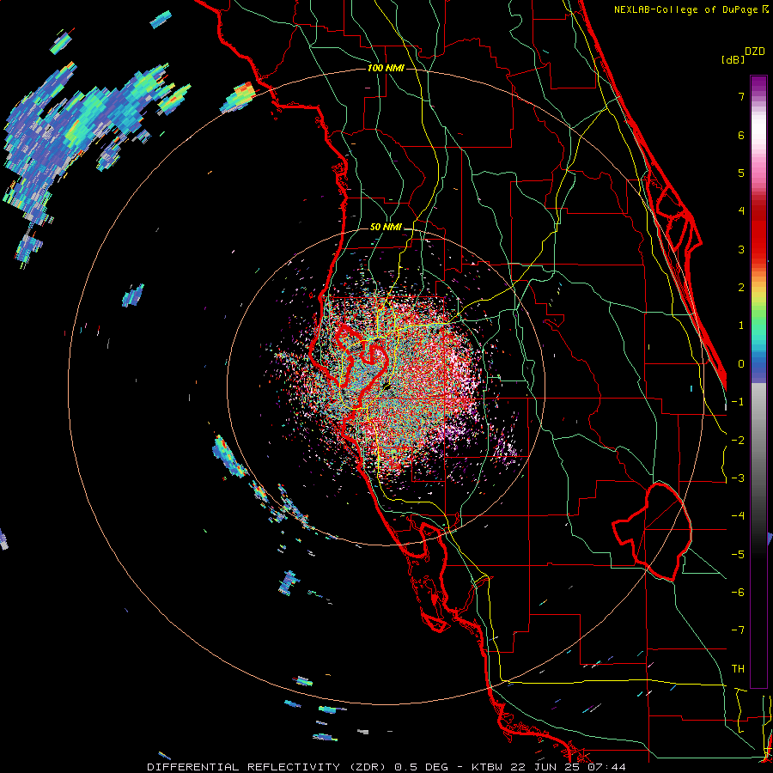Click the -3 dB legend value
The height and width of the screenshot is (773, 773).
(x=738, y=478)
